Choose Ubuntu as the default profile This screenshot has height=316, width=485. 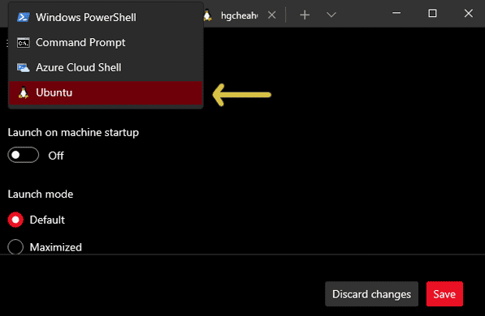(106, 93)
